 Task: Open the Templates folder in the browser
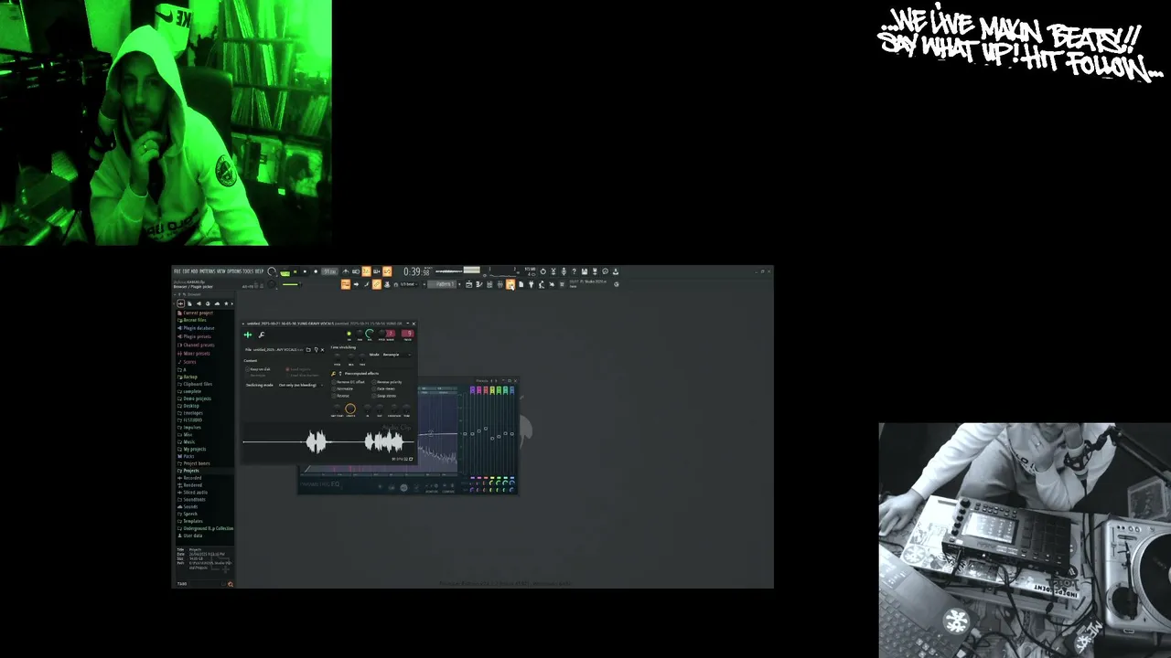[192, 521]
